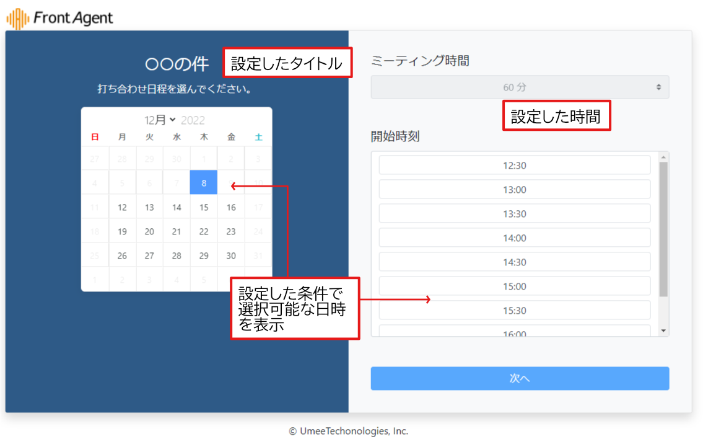Select the 14:00 start time
This screenshot has height=444, width=703.
tap(514, 238)
